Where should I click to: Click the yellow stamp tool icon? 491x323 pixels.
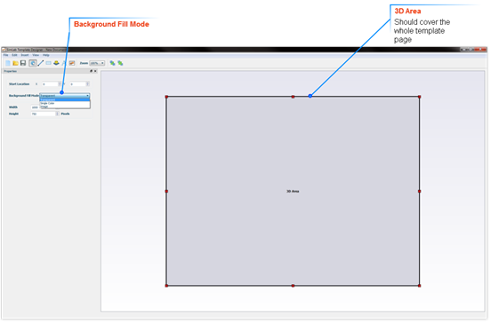[x=56, y=63]
